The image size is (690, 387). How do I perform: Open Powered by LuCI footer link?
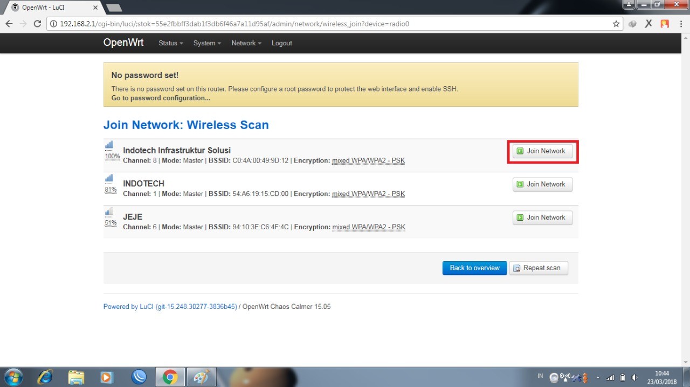170,307
